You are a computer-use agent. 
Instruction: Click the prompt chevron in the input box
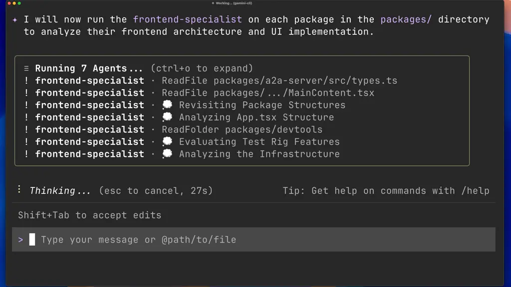(x=20, y=240)
